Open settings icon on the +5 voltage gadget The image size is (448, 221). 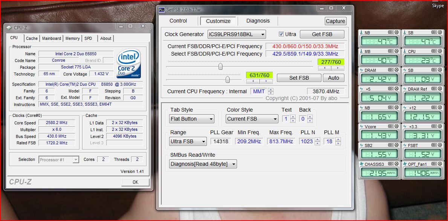point(390,89)
